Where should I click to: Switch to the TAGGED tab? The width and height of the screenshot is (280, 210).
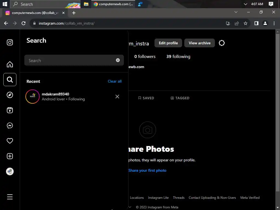[180, 98]
